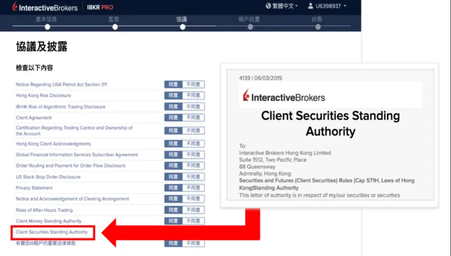The image size is (451, 256).
Task: Click the 4139 | 06/03/2015 document reference
Action: [x=260, y=78]
